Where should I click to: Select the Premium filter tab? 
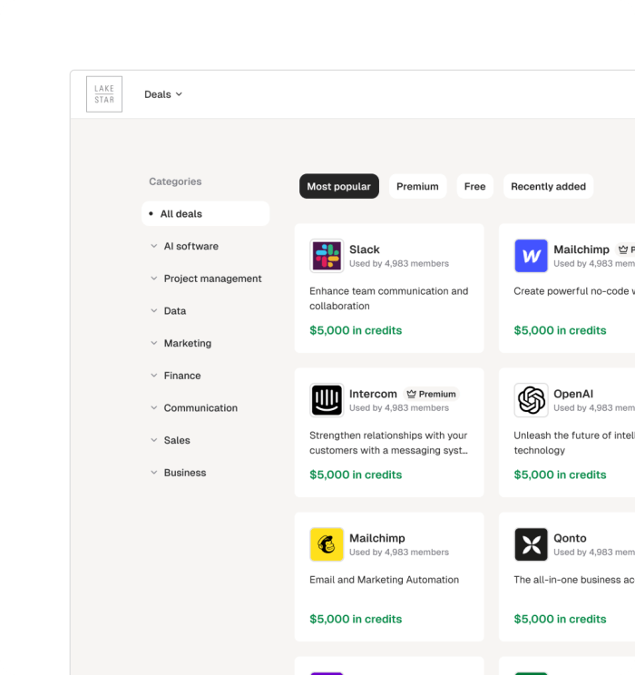point(417,186)
